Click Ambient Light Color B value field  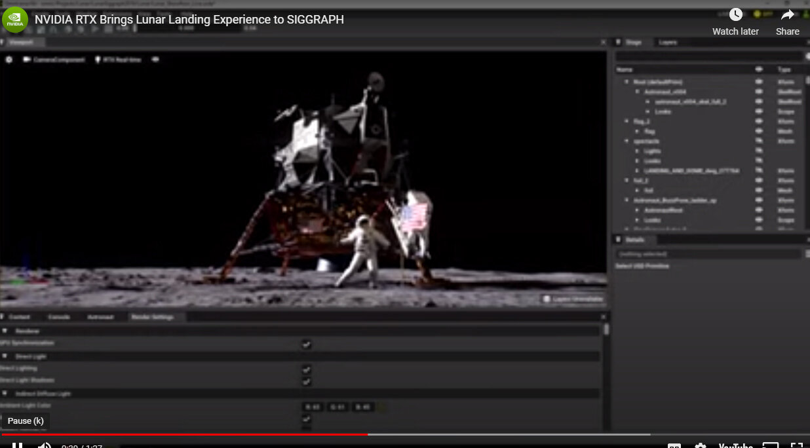[362, 407]
